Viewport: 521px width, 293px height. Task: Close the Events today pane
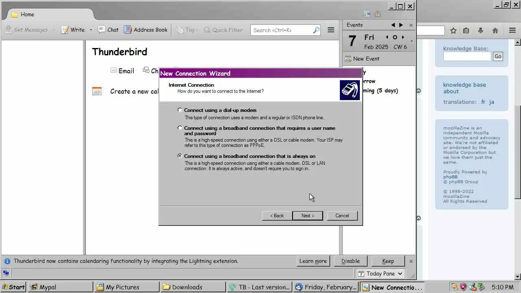(x=411, y=25)
